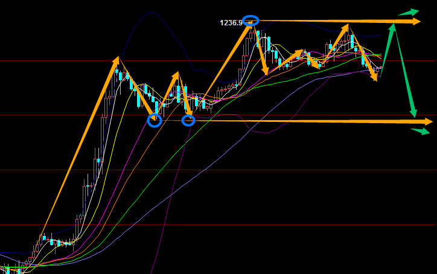The width and height of the screenshot is (437, 274).
Task: Select the 1236.9 price label
Action: [x=231, y=23]
